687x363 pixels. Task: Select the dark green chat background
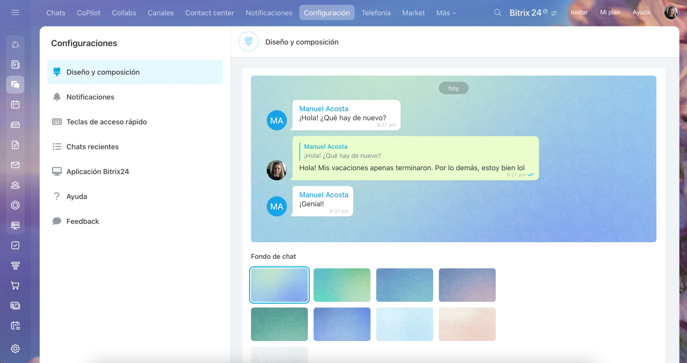click(x=280, y=324)
